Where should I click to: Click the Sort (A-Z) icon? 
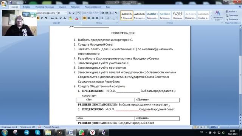coord(112,13)
